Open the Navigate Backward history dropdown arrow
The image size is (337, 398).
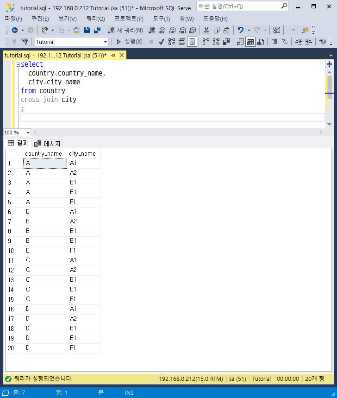tap(23, 31)
